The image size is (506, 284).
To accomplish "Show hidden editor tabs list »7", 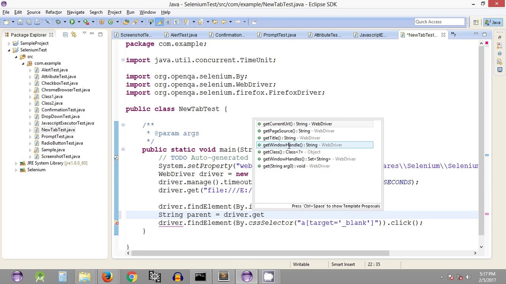I will (x=454, y=35).
